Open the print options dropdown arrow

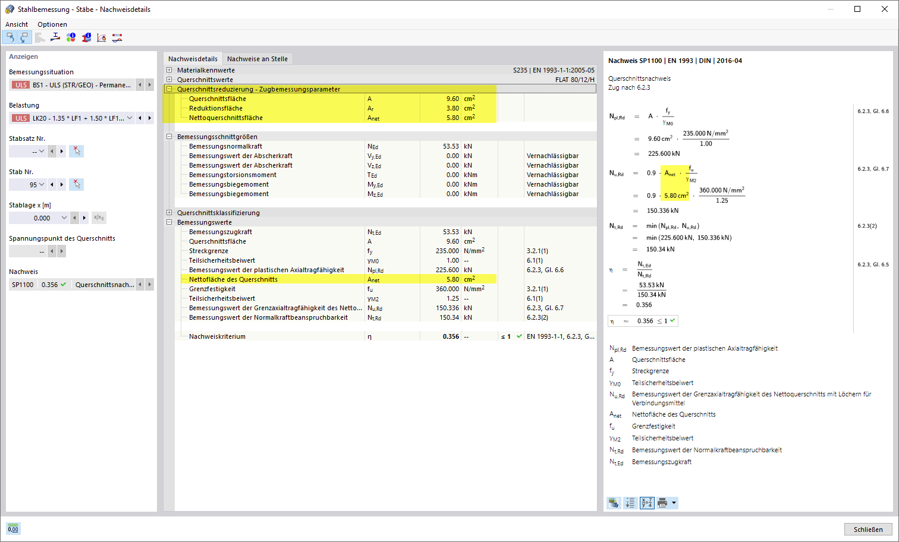point(674,503)
